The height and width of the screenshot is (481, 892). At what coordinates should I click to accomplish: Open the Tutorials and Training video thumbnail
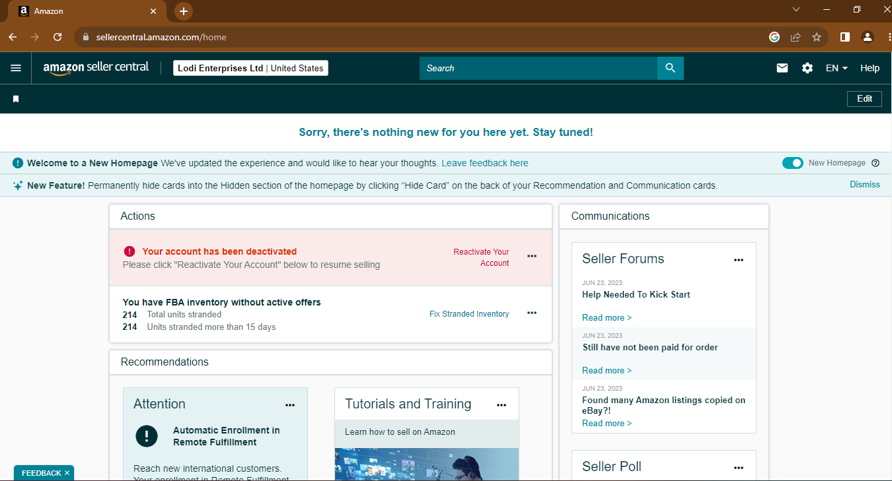(x=427, y=465)
